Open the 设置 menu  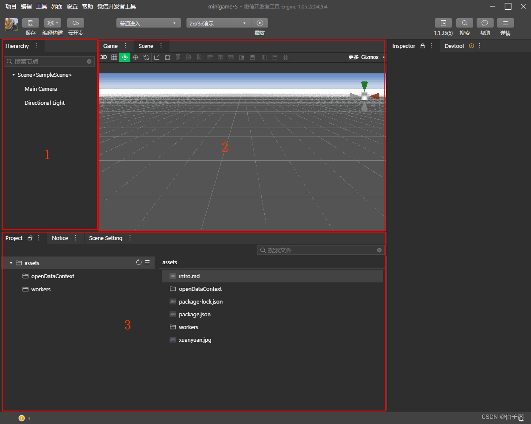tap(72, 6)
